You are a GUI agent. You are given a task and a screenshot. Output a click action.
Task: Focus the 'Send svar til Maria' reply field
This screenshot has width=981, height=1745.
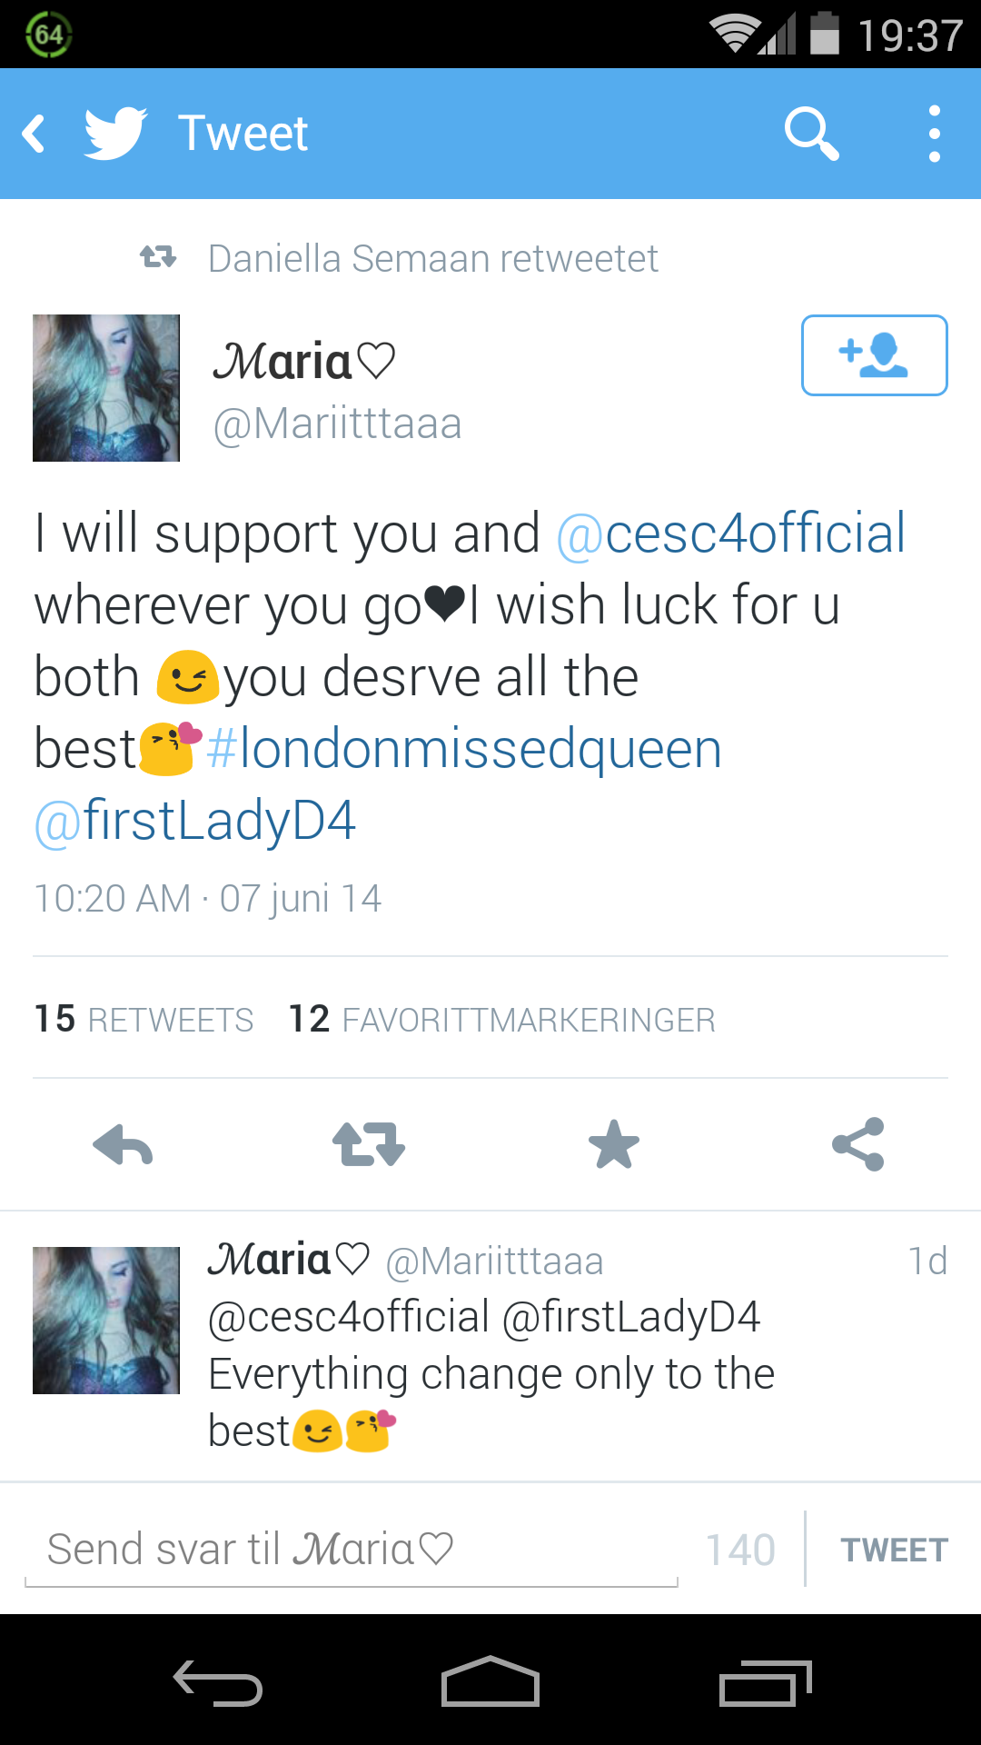[x=352, y=1551]
